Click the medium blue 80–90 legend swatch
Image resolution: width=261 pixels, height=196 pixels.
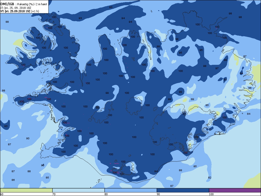[131, 190]
